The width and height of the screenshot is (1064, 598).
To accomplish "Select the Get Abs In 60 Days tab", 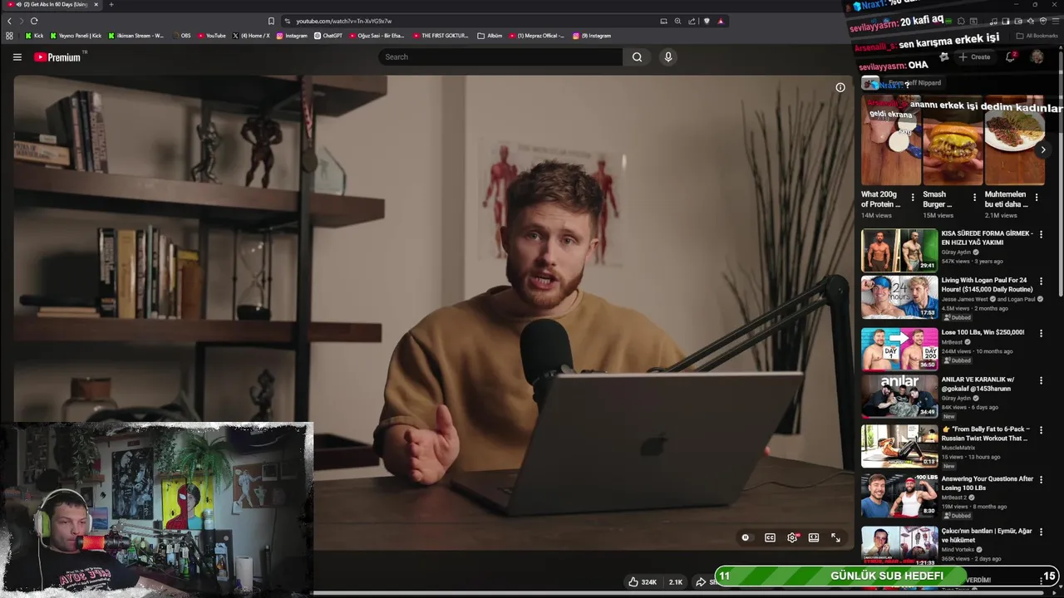I will (x=52, y=5).
